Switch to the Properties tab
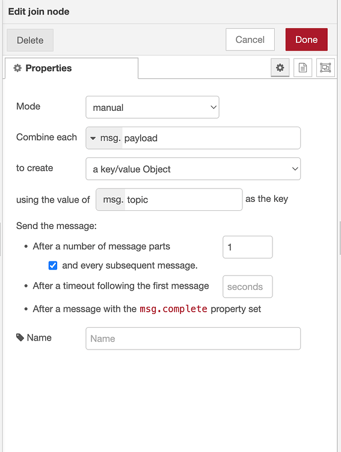Viewport: 341px width, 452px height. tap(72, 68)
